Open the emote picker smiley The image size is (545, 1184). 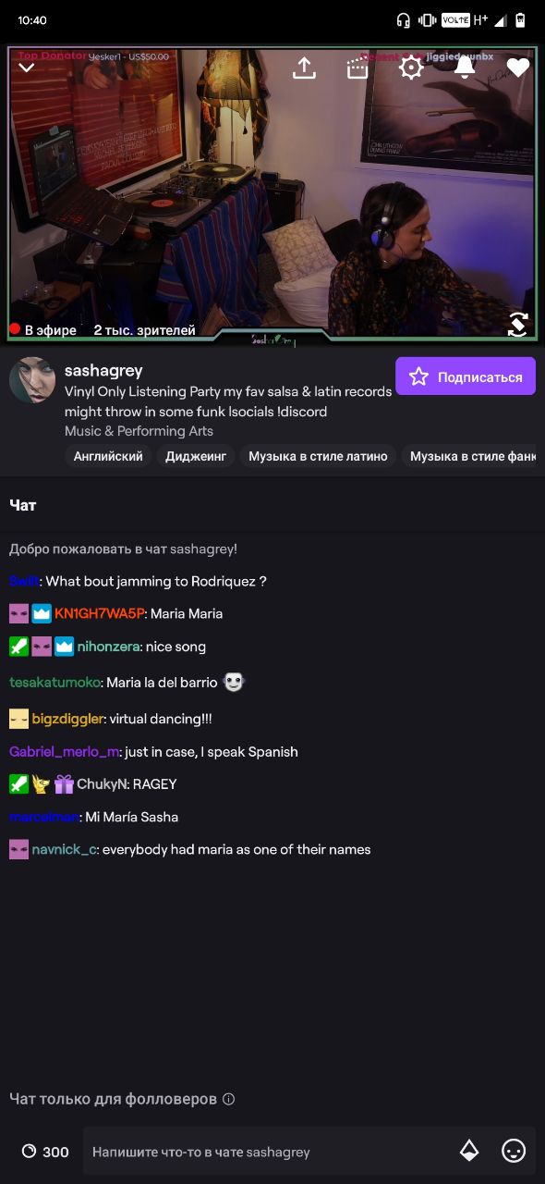tap(514, 1151)
